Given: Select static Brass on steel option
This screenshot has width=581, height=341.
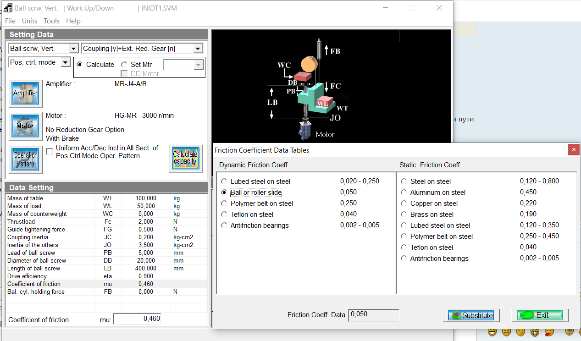Looking at the screenshot, I should tap(404, 214).
